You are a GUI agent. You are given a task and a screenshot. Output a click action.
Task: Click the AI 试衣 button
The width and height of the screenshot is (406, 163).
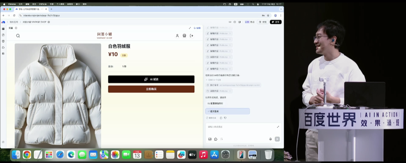[151, 79]
